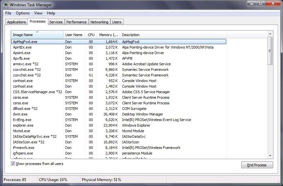Select conhost.exe using 952 K

coord(119,81)
